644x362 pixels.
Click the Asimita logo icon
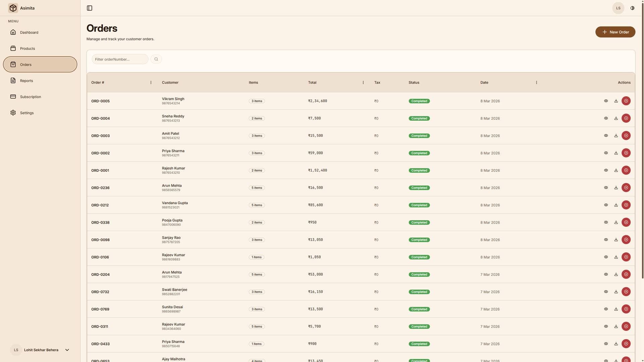coord(13,8)
